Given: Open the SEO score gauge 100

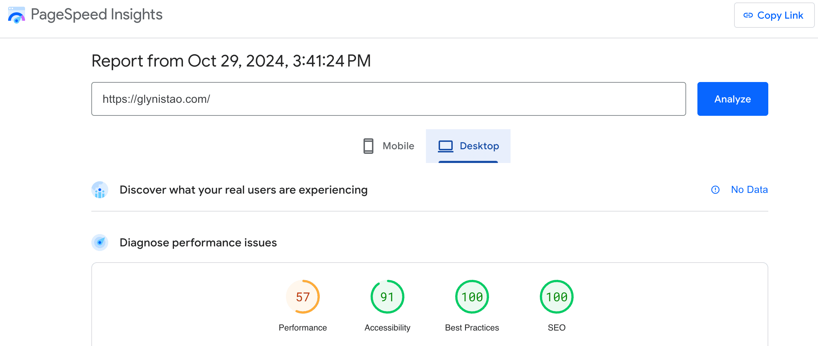Looking at the screenshot, I should (x=557, y=297).
